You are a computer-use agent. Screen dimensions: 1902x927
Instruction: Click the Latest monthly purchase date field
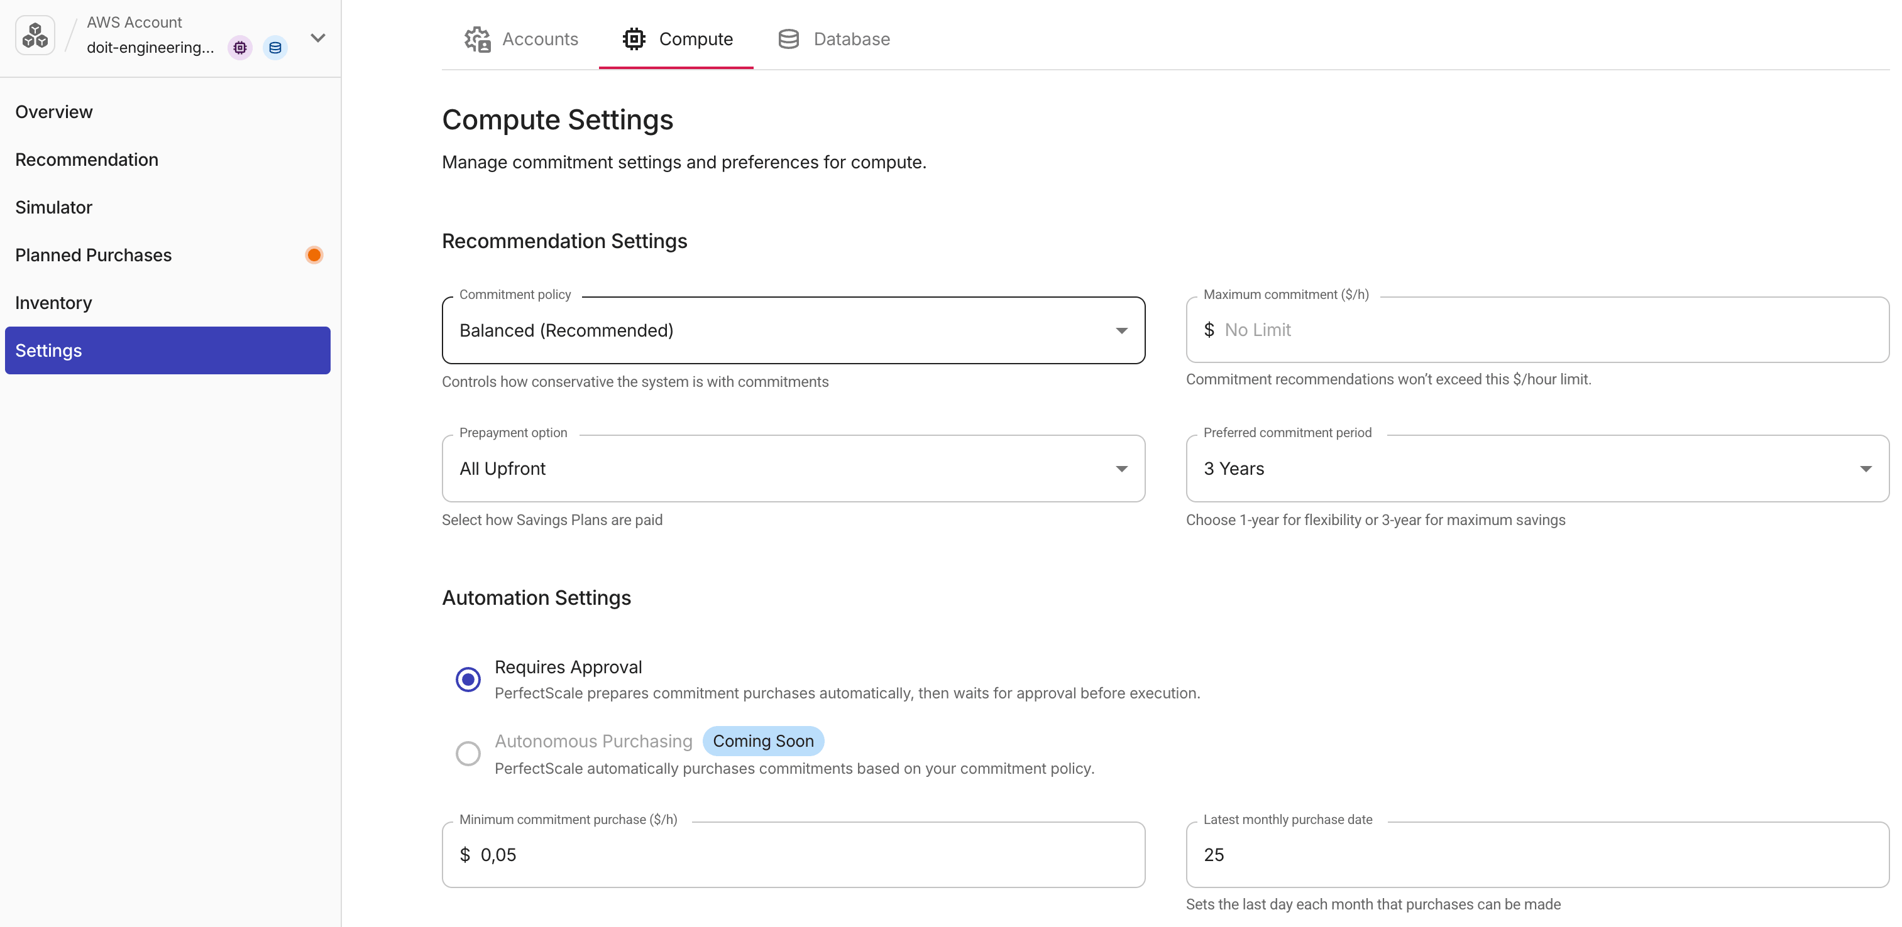(1537, 855)
